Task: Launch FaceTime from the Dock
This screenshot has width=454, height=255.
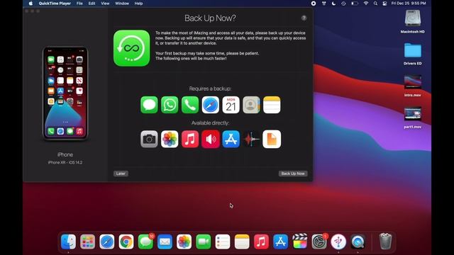Action: tap(204, 242)
